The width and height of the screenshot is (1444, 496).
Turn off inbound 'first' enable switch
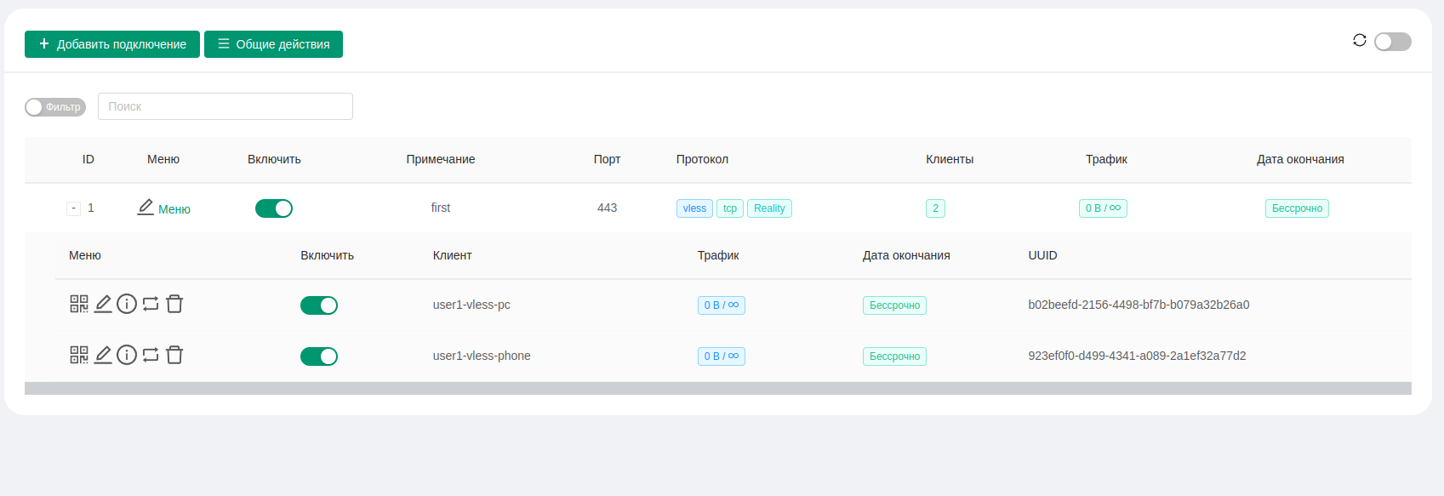pyautogui.click(x=274, y=208)
